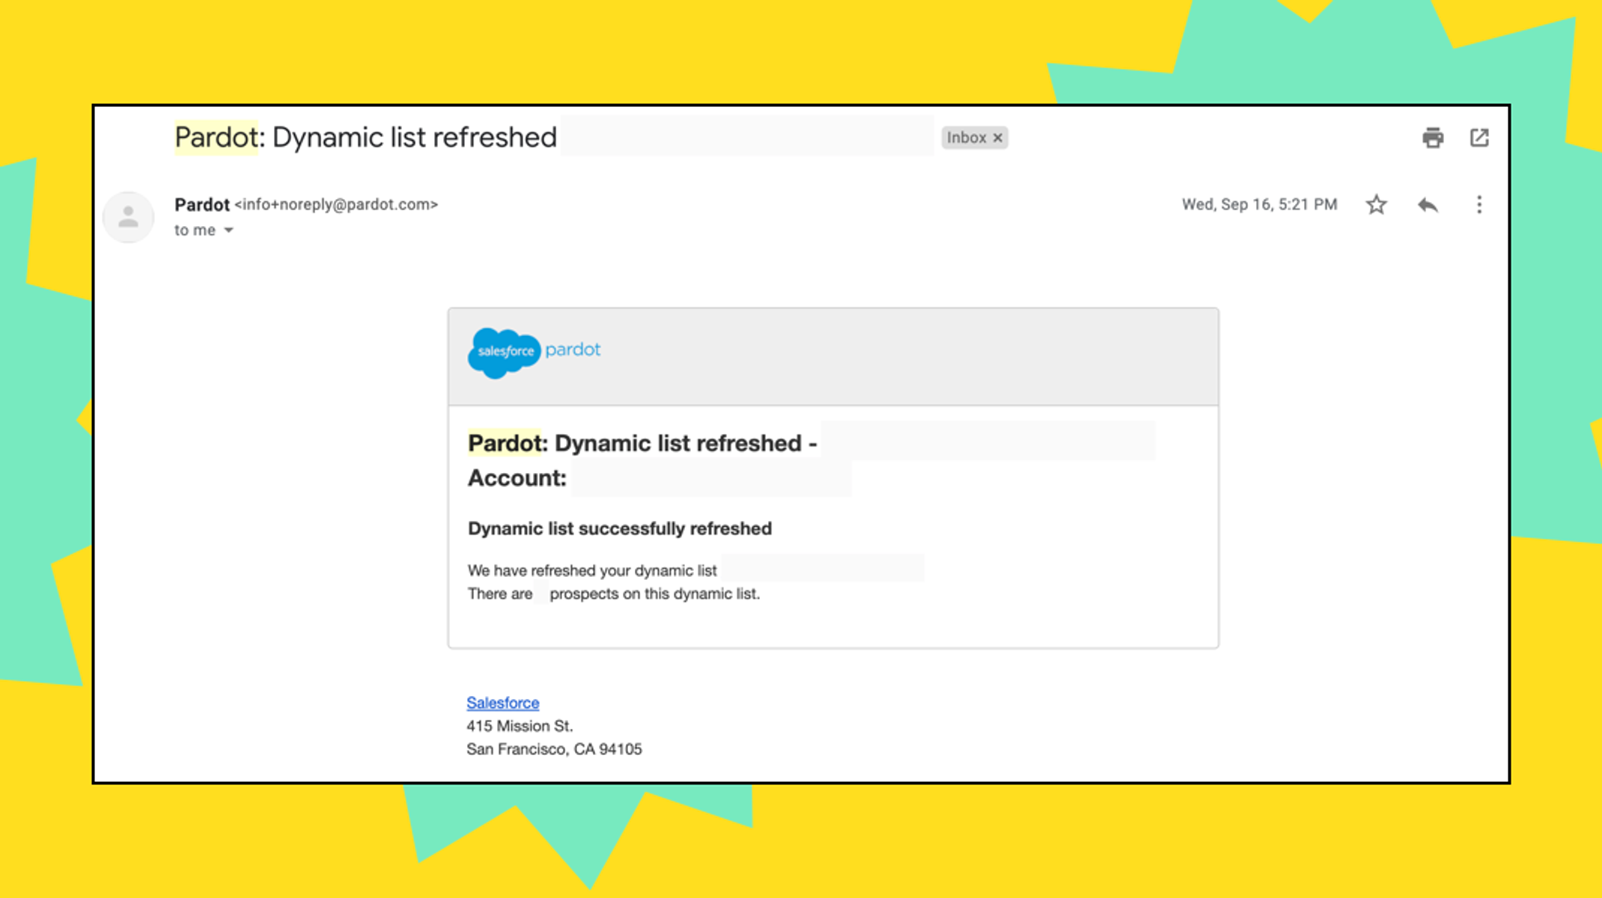This screenshot has width=1602, height=898.
Task: Click the pardot logo text
Action: click(x=573, y=349)
